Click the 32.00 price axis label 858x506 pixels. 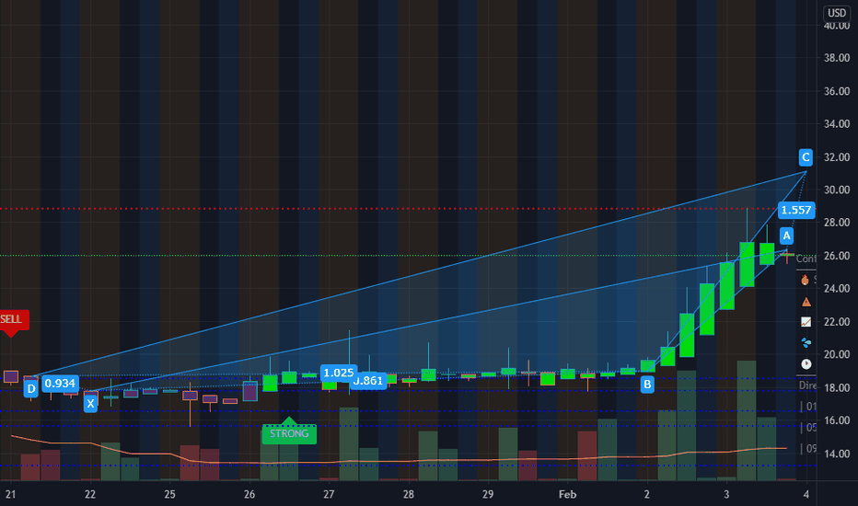837,157
